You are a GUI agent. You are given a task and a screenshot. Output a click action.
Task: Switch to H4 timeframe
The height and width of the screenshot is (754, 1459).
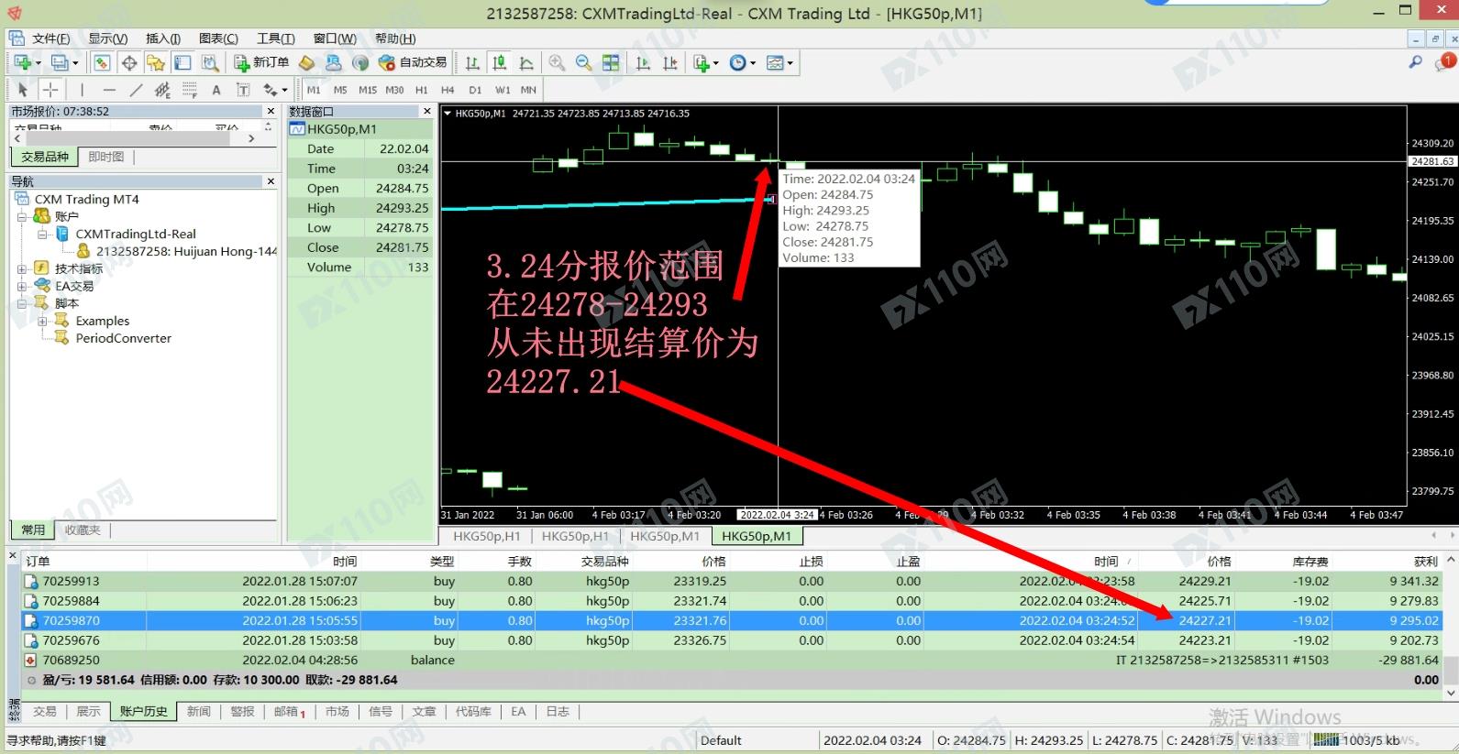tap(448, 90)
